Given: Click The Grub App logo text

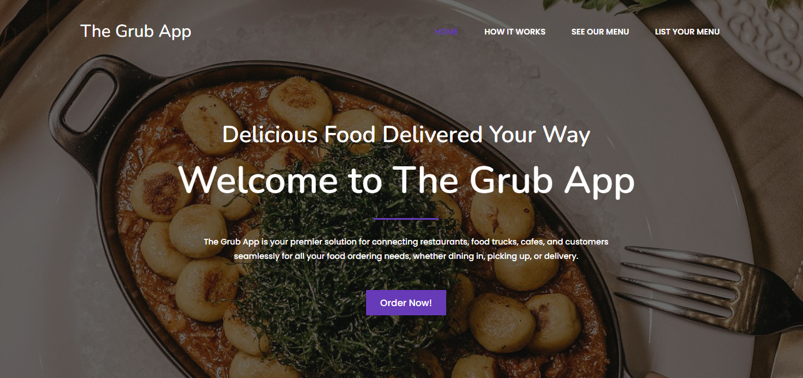Looking at the screenshot, I should coord(135,31).
